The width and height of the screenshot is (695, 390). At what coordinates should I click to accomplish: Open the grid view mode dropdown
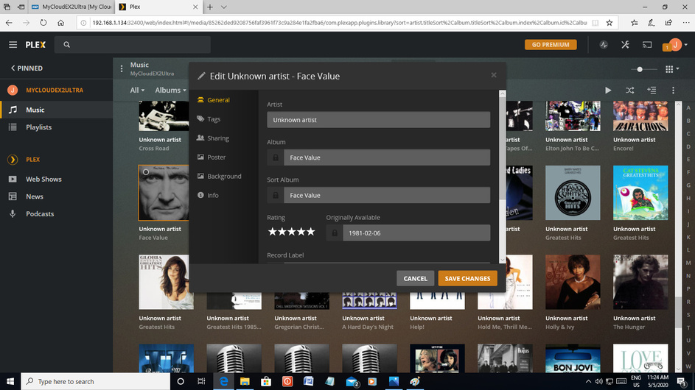672,69
